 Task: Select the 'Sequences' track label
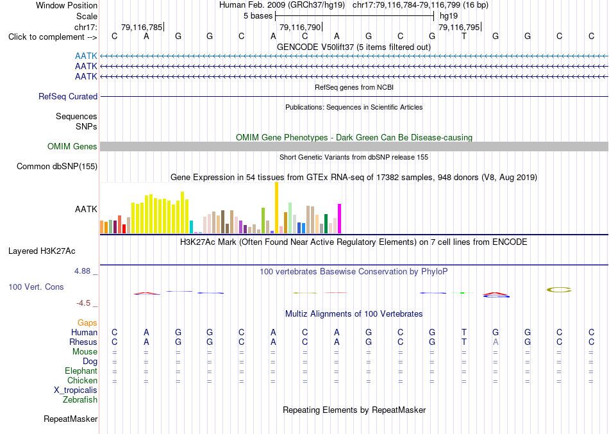click(76, 116)
